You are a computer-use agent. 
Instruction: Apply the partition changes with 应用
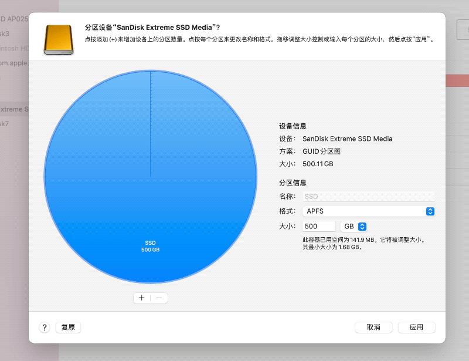pos(417,328)
